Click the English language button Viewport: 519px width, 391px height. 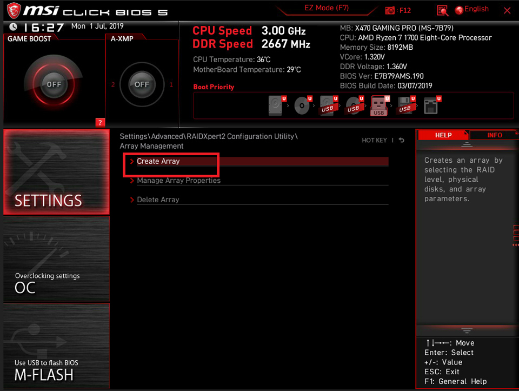[476, 9]
